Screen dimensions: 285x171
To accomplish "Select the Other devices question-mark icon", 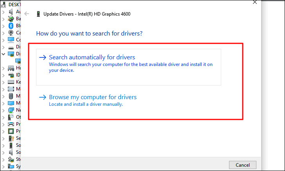I will pyautogui.click(x=11, y=117).
